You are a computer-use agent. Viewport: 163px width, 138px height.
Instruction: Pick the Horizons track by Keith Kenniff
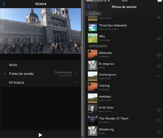coord(124,98)
